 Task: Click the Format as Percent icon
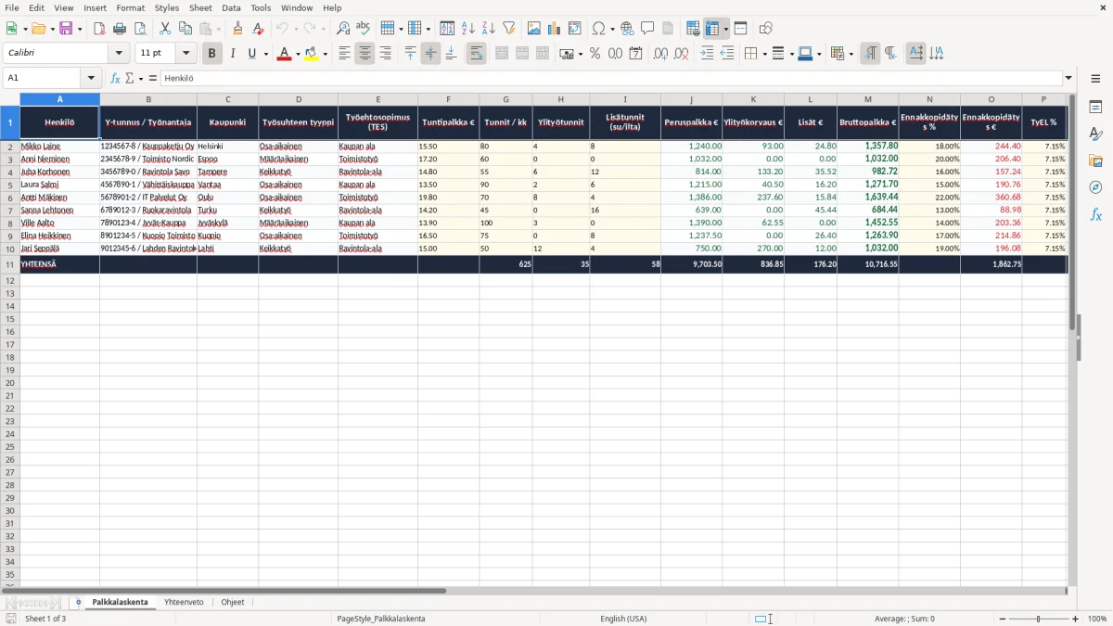pos(595,54)
